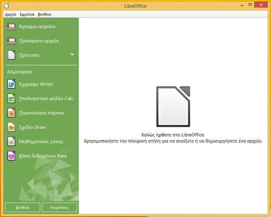The height and width of the screenshot is (217, 271).
Task: Maximize the LibreOffice window
Action: pos(250,5)
